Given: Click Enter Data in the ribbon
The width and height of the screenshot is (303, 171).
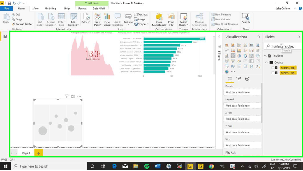Looking at the screenshot, I should tap(61, 19).
